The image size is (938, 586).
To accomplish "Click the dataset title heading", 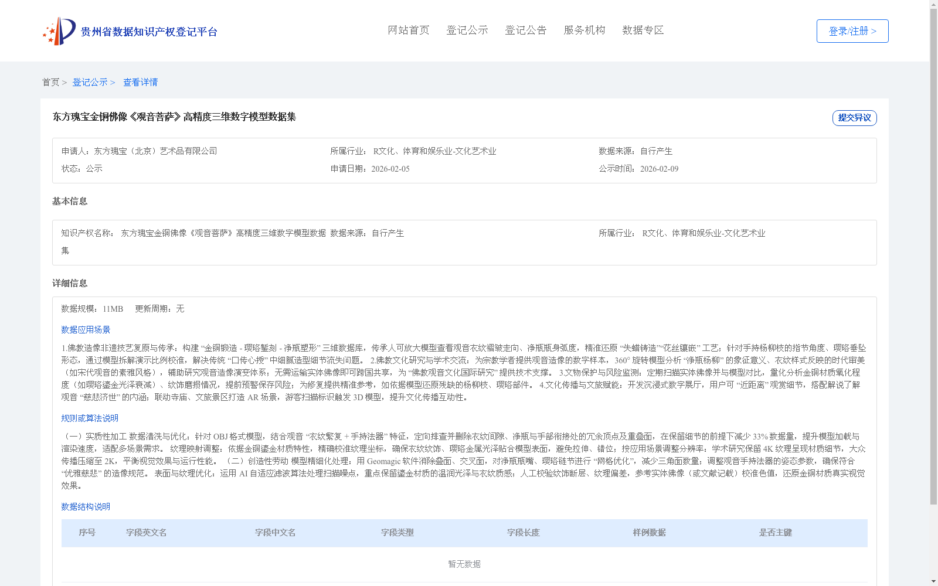I will pyautogui.click(x=174, y=117).
